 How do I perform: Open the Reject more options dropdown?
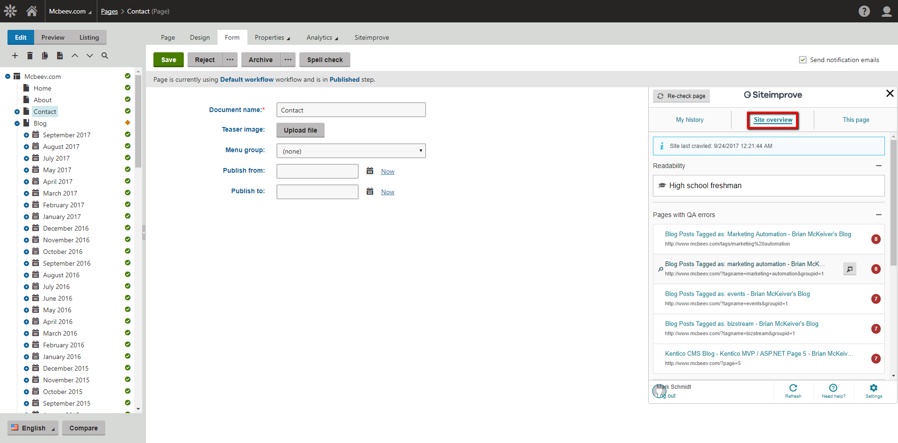point(230,60)
